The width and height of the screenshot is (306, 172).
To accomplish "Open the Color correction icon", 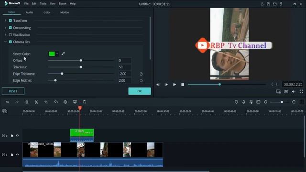I will pos(65,102).
